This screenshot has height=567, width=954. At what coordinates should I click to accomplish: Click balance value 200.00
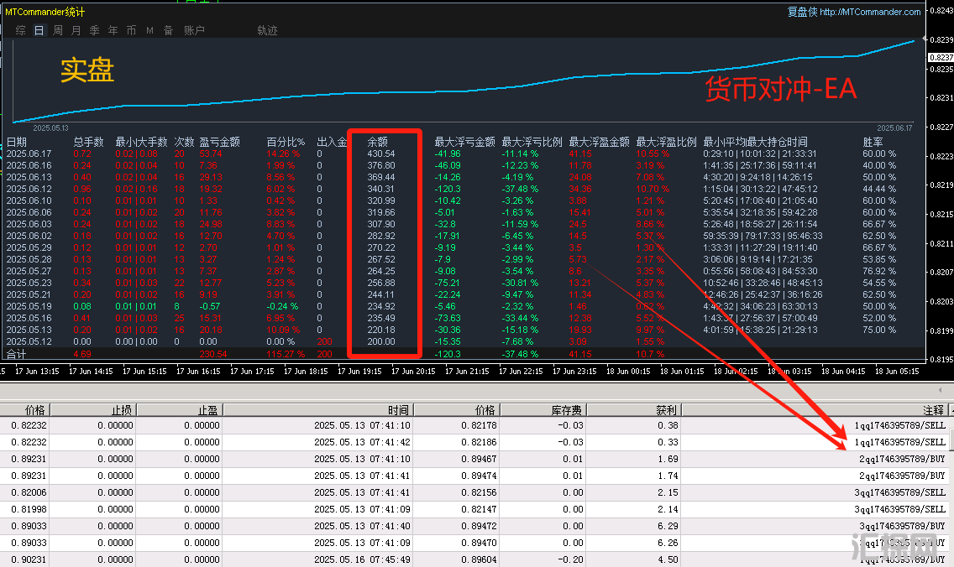click(x=381, y=341)
